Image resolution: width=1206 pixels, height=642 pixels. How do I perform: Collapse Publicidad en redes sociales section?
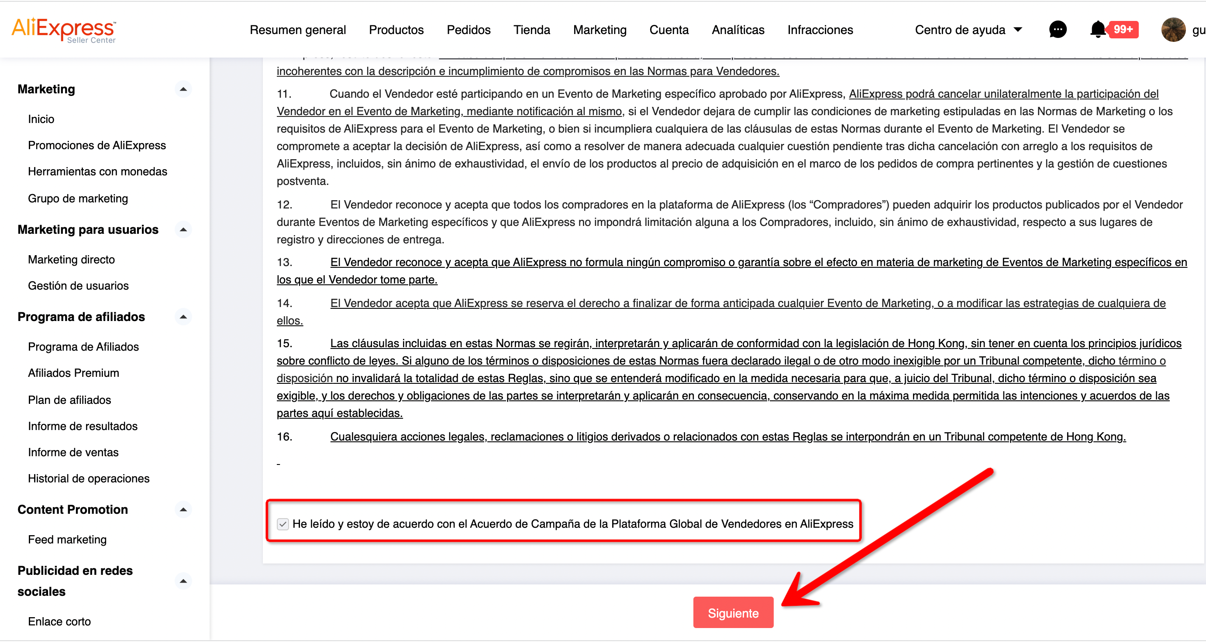point(183,581)
